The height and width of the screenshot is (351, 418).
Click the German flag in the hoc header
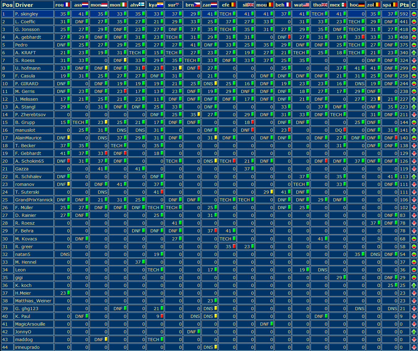click(361, 5)
